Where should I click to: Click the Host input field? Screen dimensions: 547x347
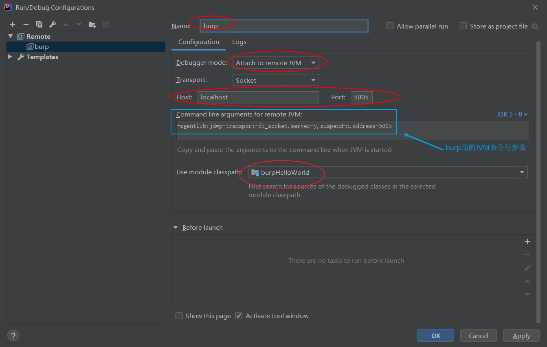point(258,97)
